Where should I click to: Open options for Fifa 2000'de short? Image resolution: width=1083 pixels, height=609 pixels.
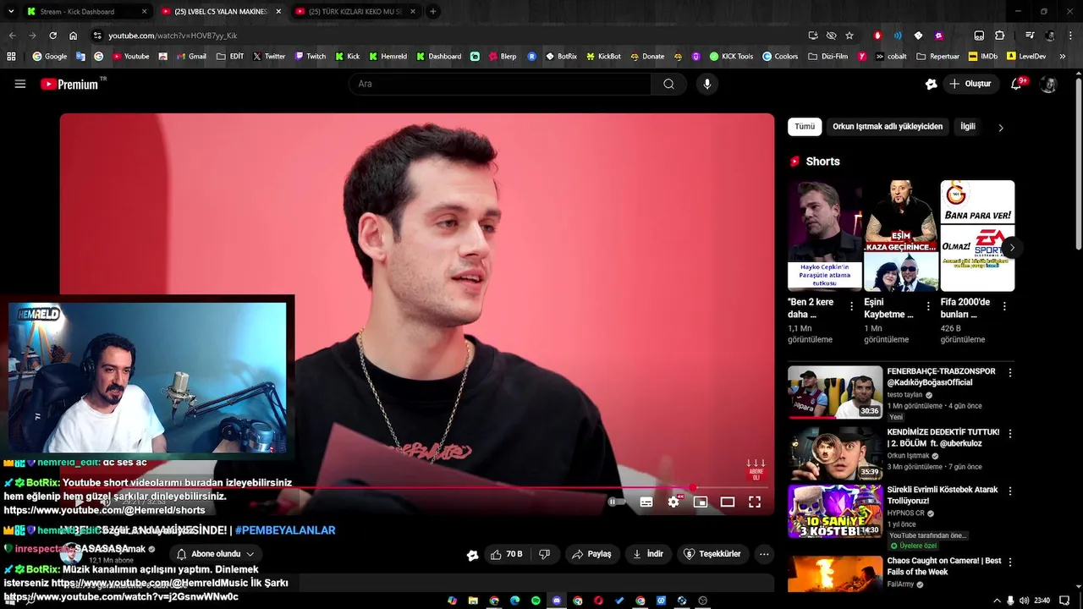pos(1004,306)
